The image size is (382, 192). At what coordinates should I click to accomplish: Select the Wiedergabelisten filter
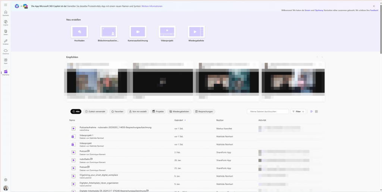(x=179, y=111)
